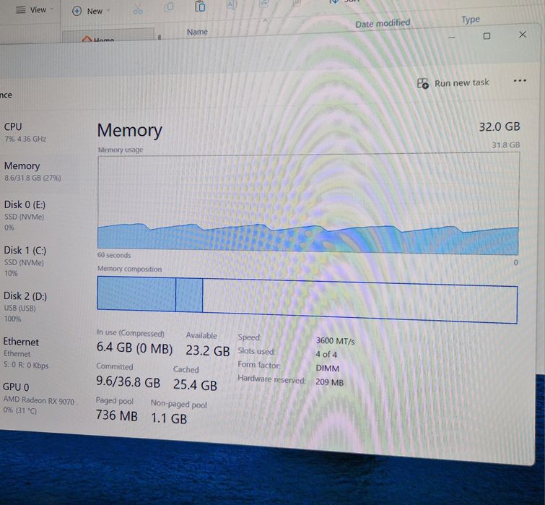Click the '3600 MT/s' speed value
This screenshot has height=505, width=545.
335,341
